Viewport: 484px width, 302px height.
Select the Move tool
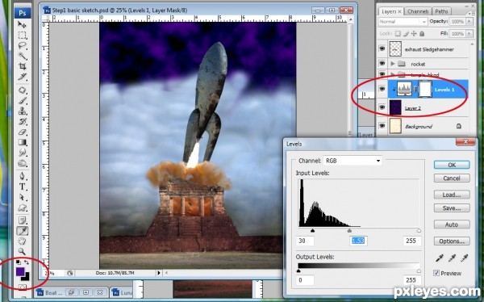click(x=22, y=24)
